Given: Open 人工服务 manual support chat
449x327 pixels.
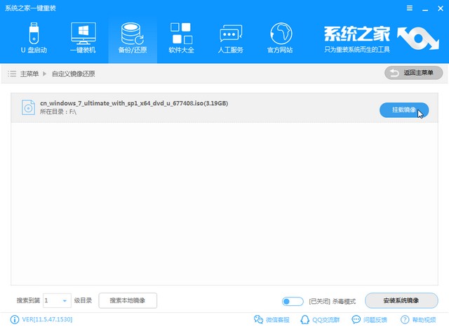Looking at the screenshot, I should (232, 39).
